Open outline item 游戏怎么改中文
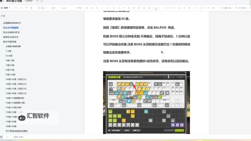251x141 pixels. coord(11,37)
